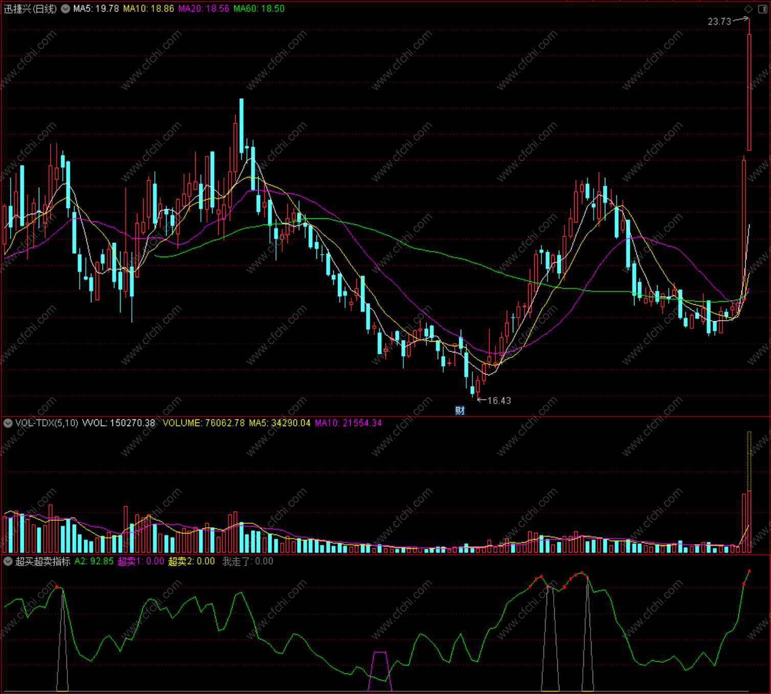Image resolution: width=771 pixels, height=694 pixels.
Task: Click the 16.43 low price label
Action: point(499,400)
